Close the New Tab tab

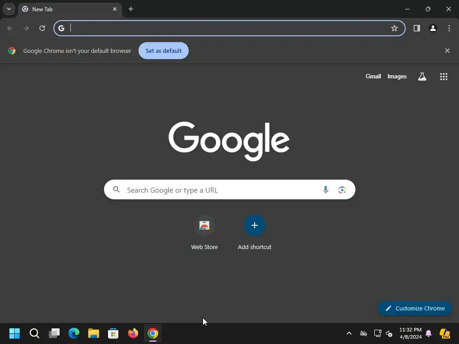coord(115,9)
